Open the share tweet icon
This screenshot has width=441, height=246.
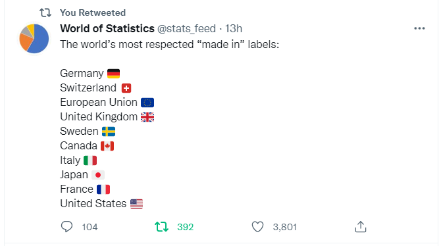coord(360,227)
